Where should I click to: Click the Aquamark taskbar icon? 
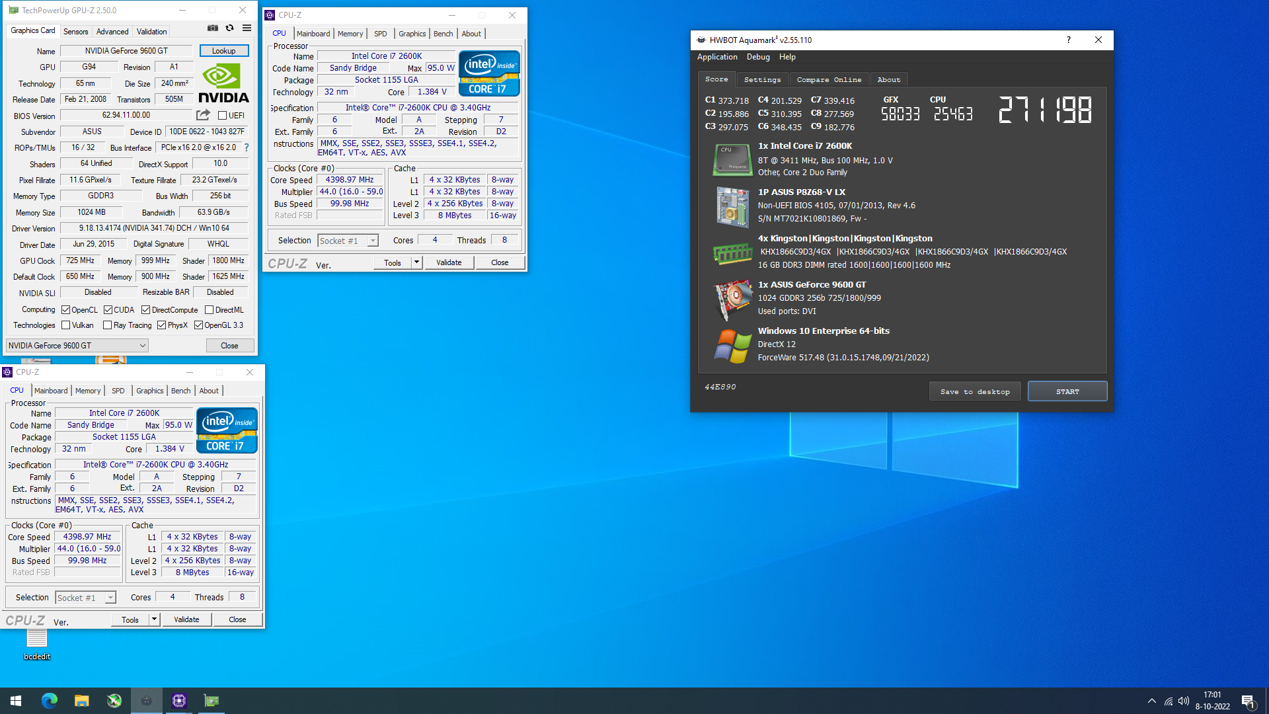[146, 701]
